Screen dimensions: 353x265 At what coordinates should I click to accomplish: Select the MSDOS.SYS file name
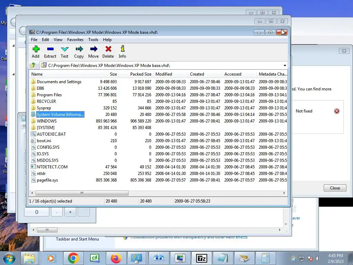pyautogui.click(x=48, y=160)
